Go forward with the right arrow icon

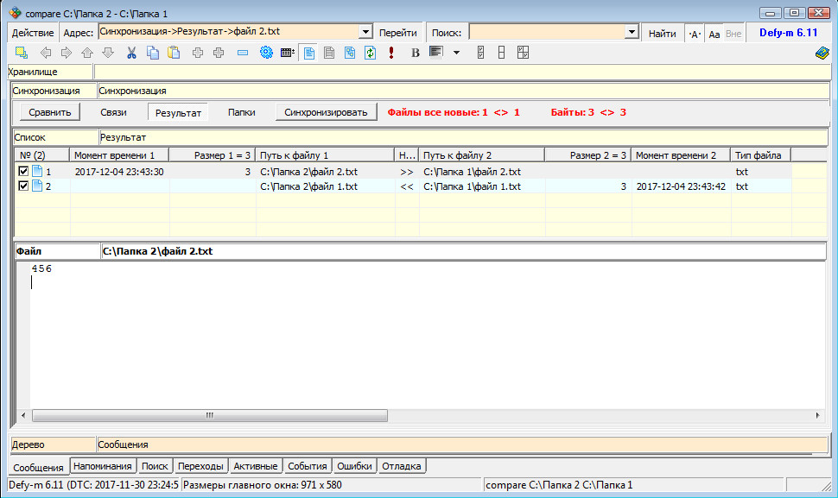pyautogui.click(x=67, y=53)
